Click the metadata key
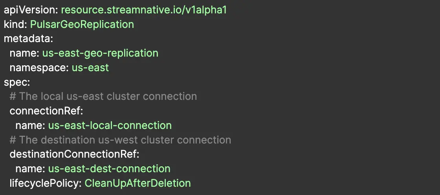Screen dimensions: 440x195 [x=28, y=39]
